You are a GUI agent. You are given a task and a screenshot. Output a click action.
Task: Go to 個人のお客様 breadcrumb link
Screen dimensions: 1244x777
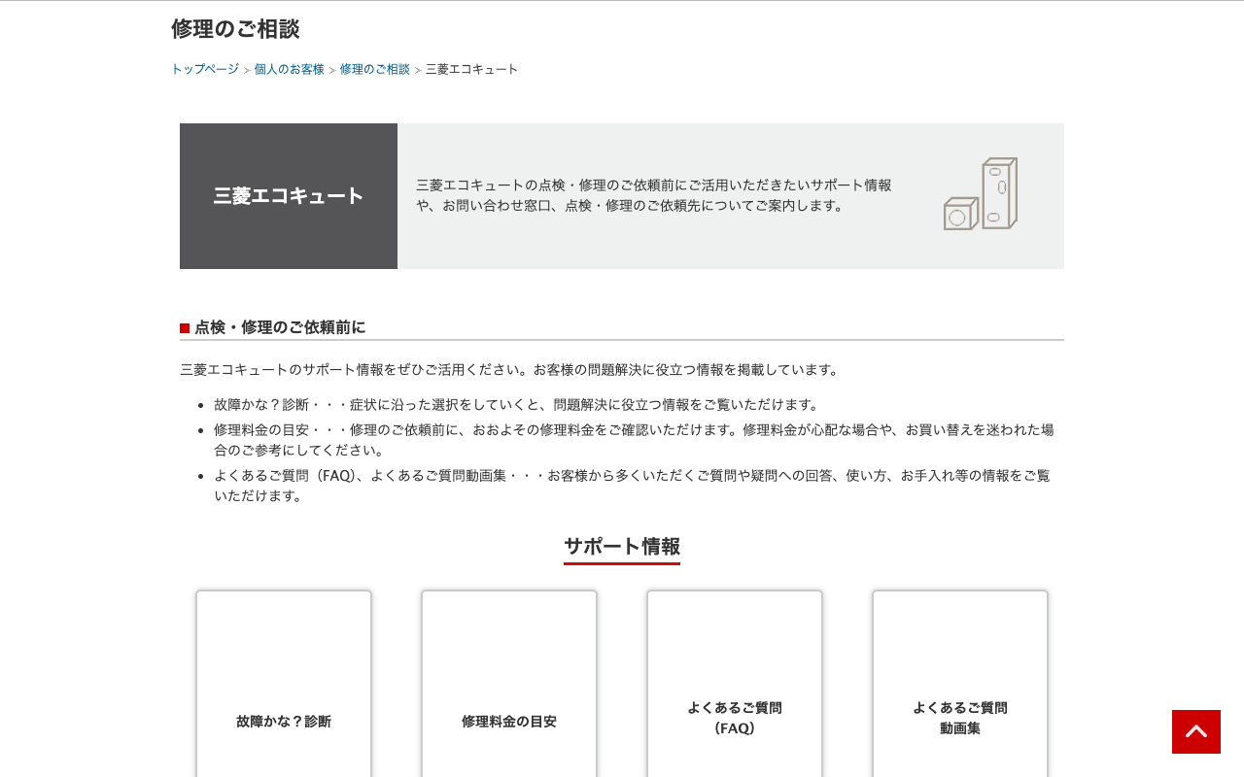tap(290, 69)
